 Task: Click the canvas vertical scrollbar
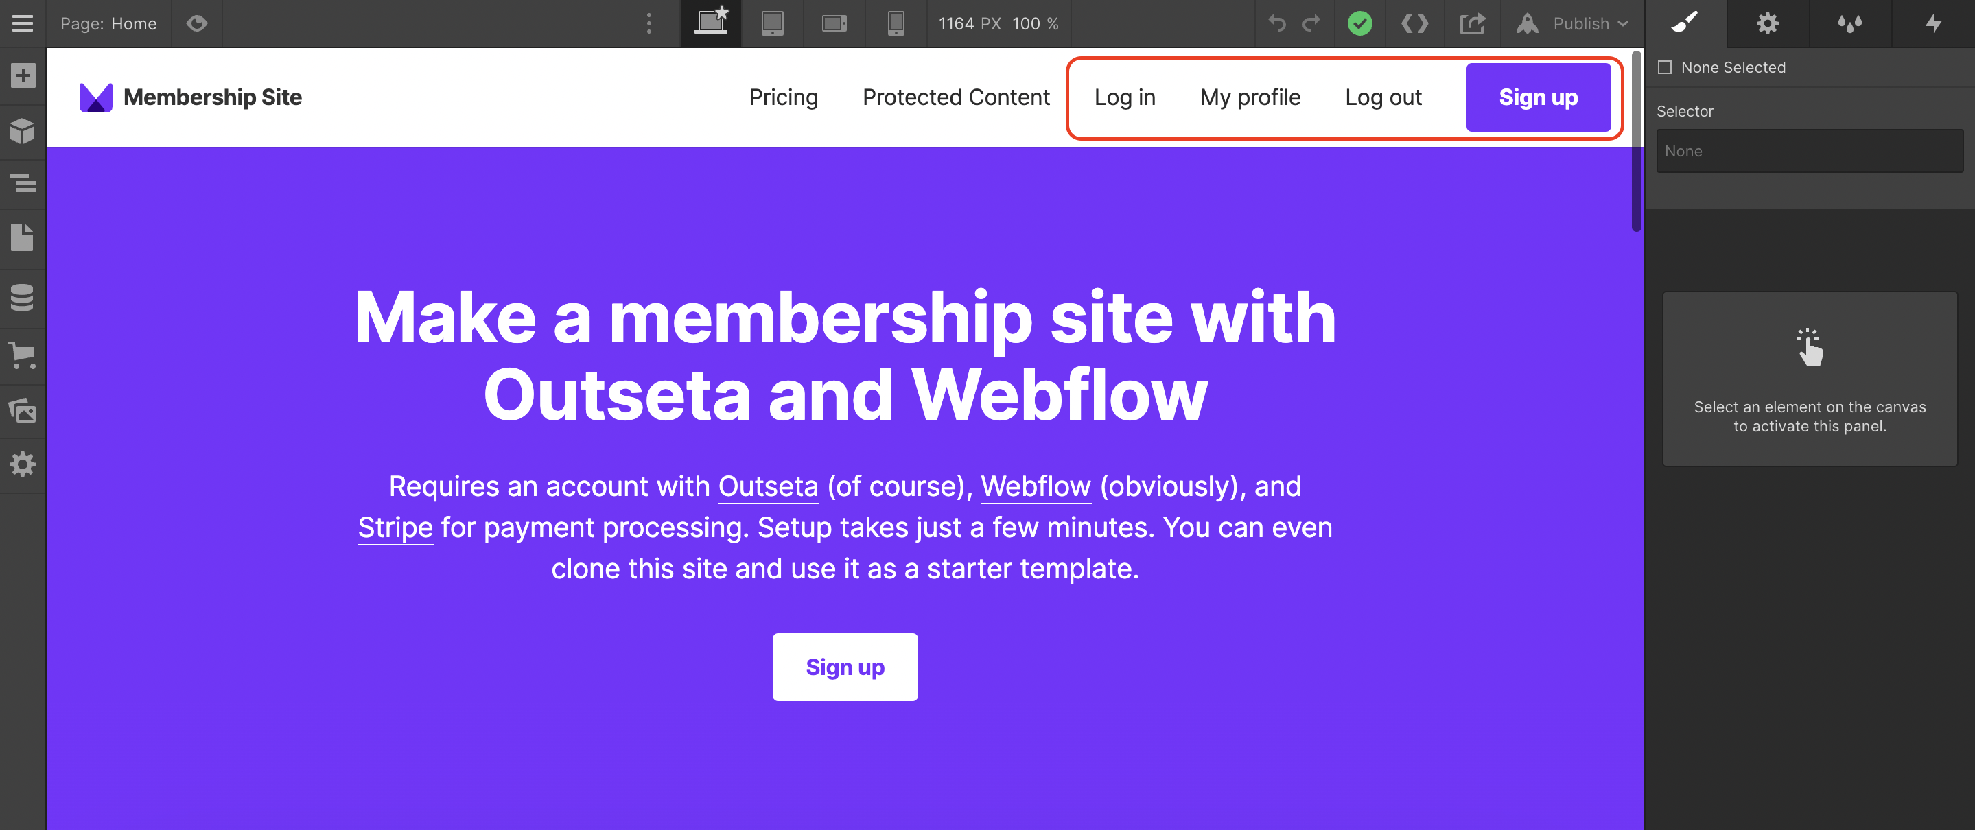(x=1637, y=142)
